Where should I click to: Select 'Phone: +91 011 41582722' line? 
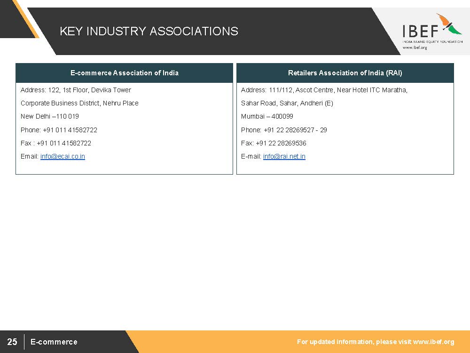(x=59, y=130)
